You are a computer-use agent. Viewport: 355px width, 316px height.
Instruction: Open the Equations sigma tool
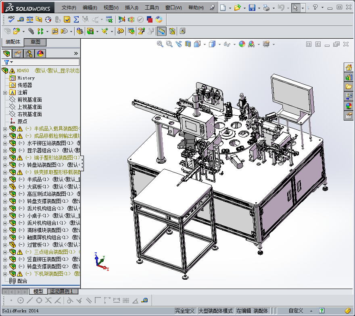pyautogui.click(x=76, y=19)
